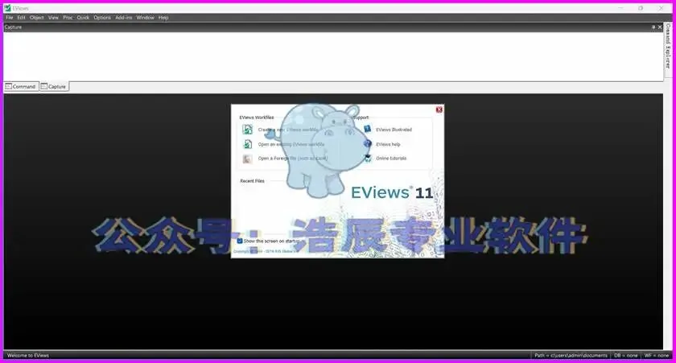This screenshot has width=676, height=363.
Task: Open the Object menu
Action: click(x=37, y=18)
